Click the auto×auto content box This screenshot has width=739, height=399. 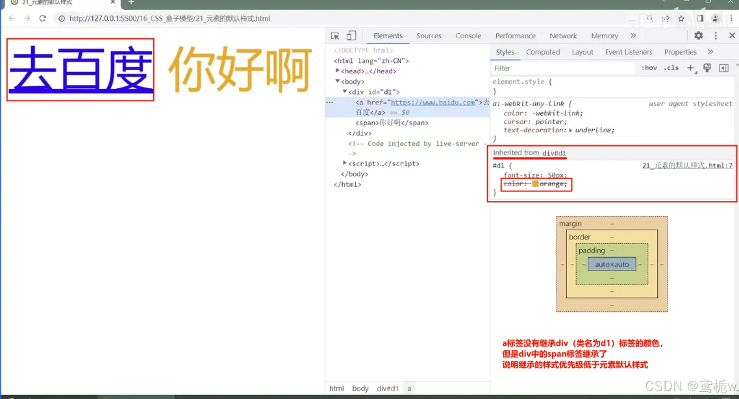coord(612,264)
